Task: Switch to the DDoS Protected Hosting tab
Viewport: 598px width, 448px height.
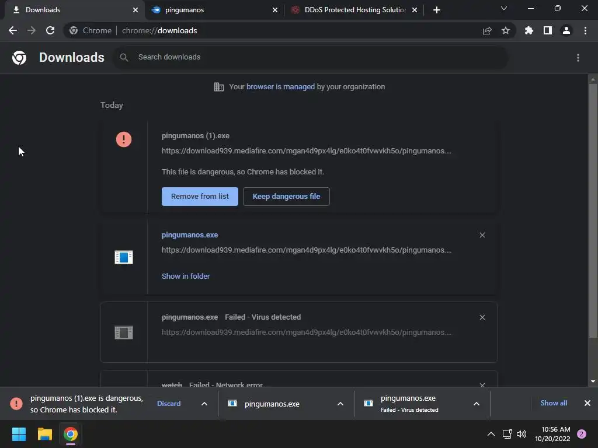Action: click(354, 10)
